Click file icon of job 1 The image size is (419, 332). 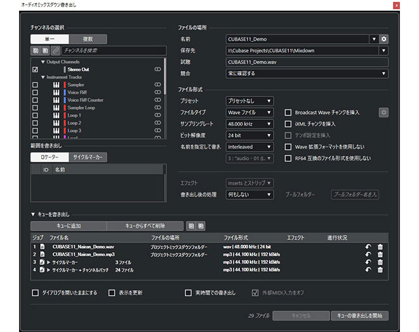(43, 246)
